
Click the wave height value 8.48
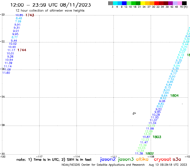tap(19, 18)
